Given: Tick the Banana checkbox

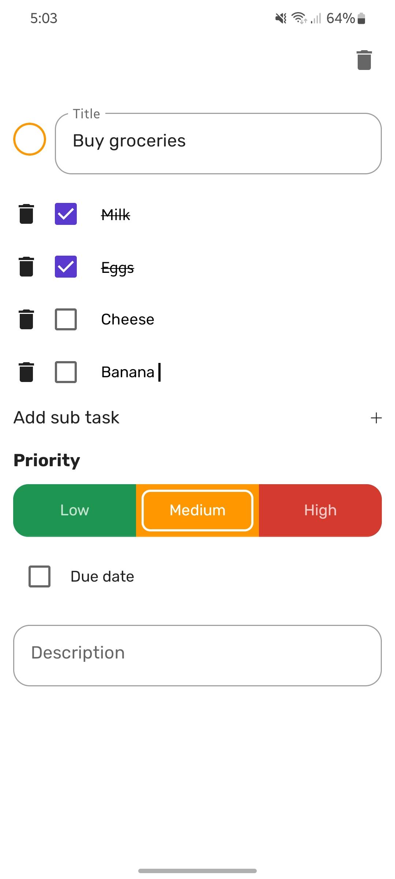Looking at the screenshot, I should 66,372.
